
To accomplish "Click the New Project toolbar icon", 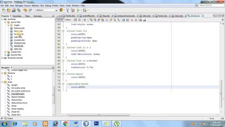I will point(8,10).
